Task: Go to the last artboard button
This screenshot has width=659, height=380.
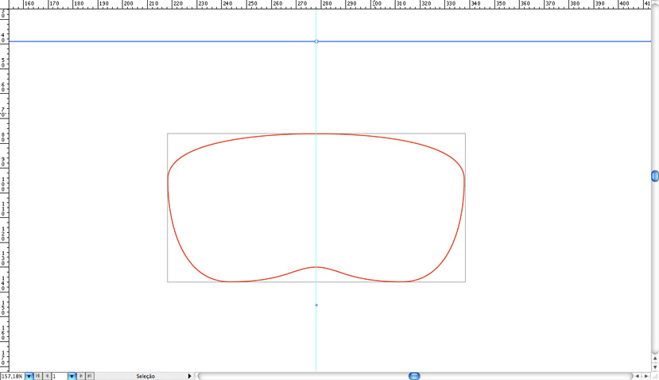Action: pyautogui.click(x=90, y=376)
